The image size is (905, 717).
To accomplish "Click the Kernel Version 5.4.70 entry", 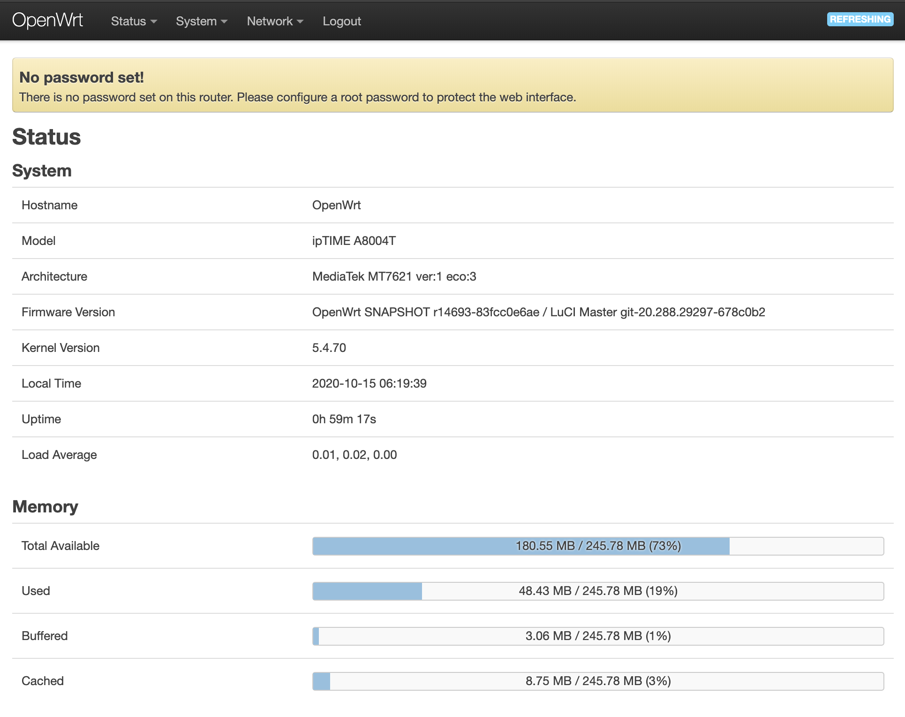I will [x=329, y=348].
